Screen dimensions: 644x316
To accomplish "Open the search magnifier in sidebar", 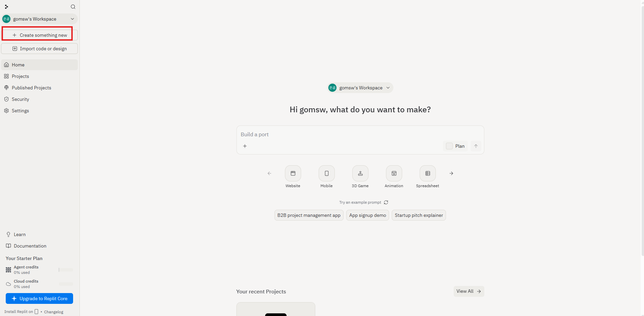I will point(73,7).
